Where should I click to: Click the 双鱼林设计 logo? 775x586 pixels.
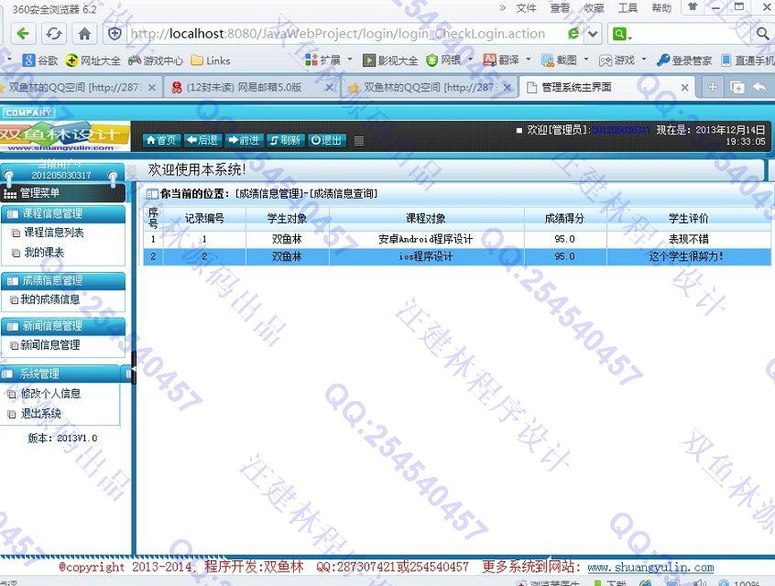64,136
